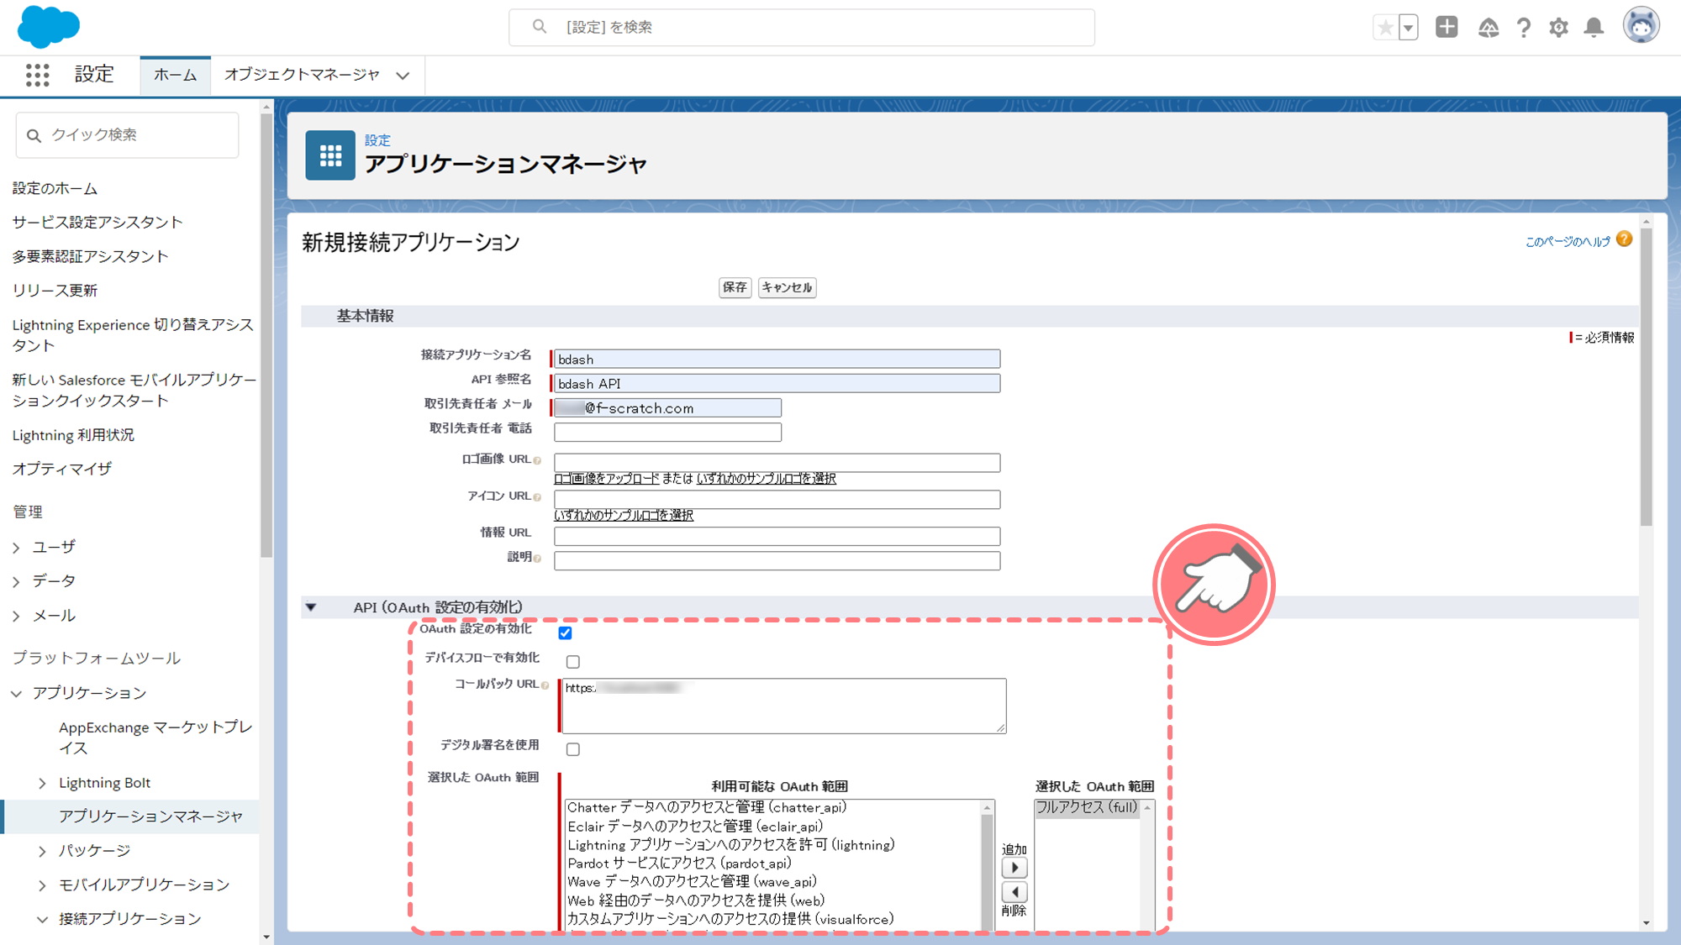Click the 保存 button
Viewport: 1681px width, 945px height.
pos(735,287)
